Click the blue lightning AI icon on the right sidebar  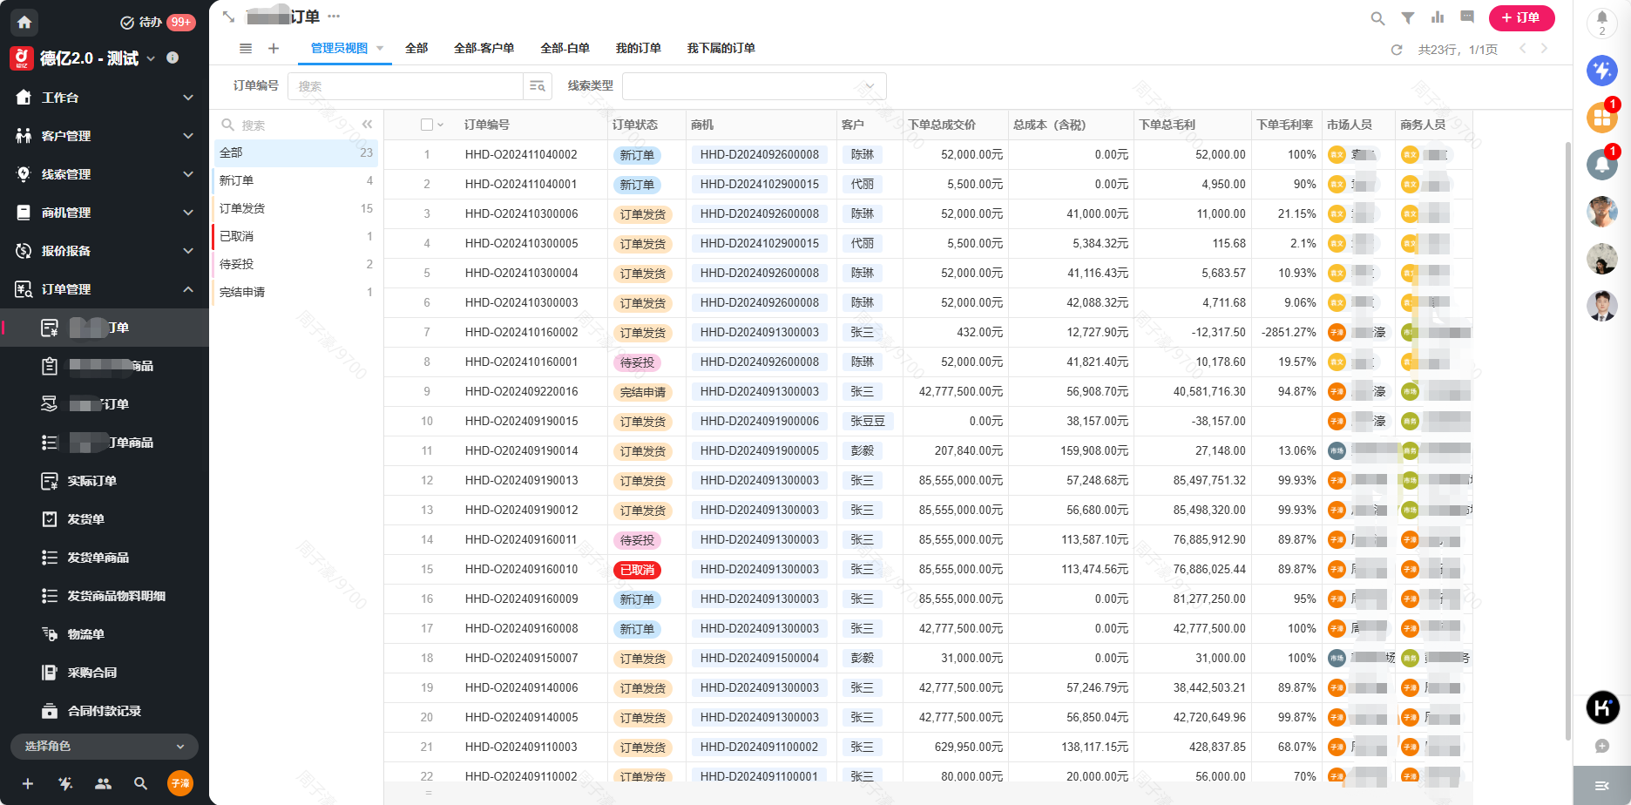tap(1602, 71)
